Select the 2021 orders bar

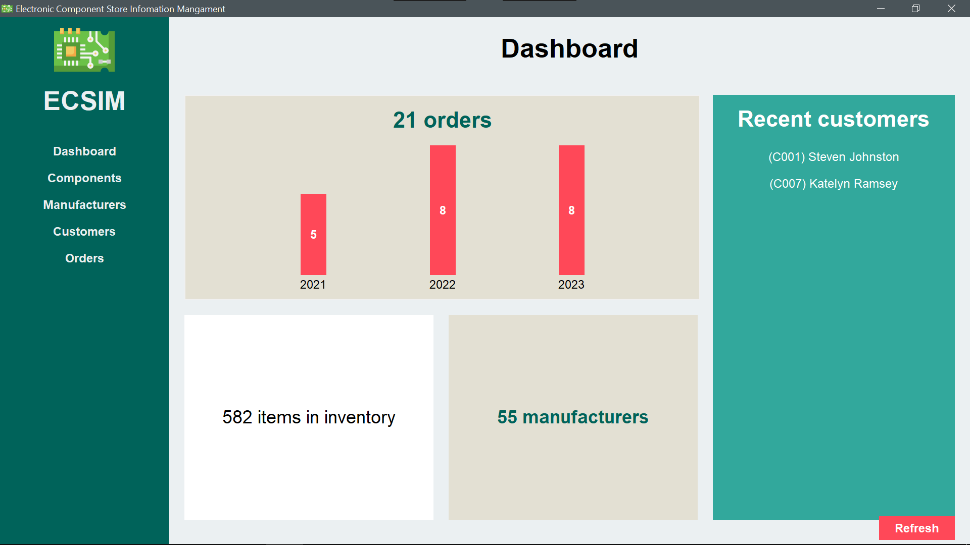(x=313, y=234)
